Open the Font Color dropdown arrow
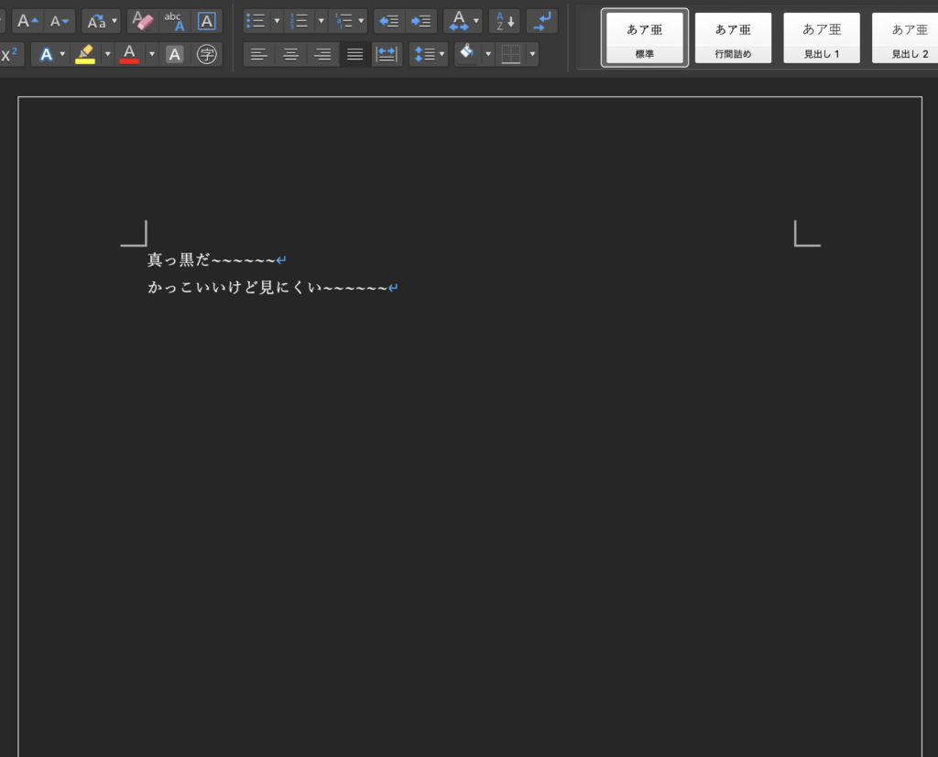 pyautogui.click(x=152, y=53)
